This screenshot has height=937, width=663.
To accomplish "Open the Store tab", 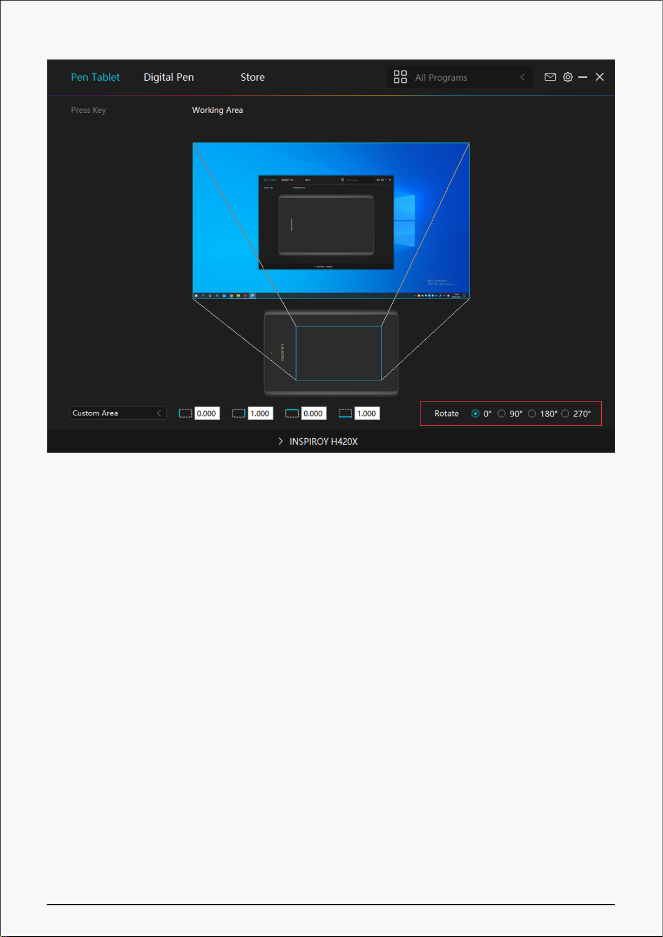I will 253,77.
